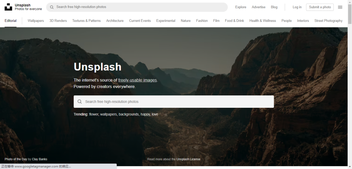Image resolution: width=352 pixels, height=169 pixels.
Task: Open the Food & Drink category
Action: coord(234,21)
